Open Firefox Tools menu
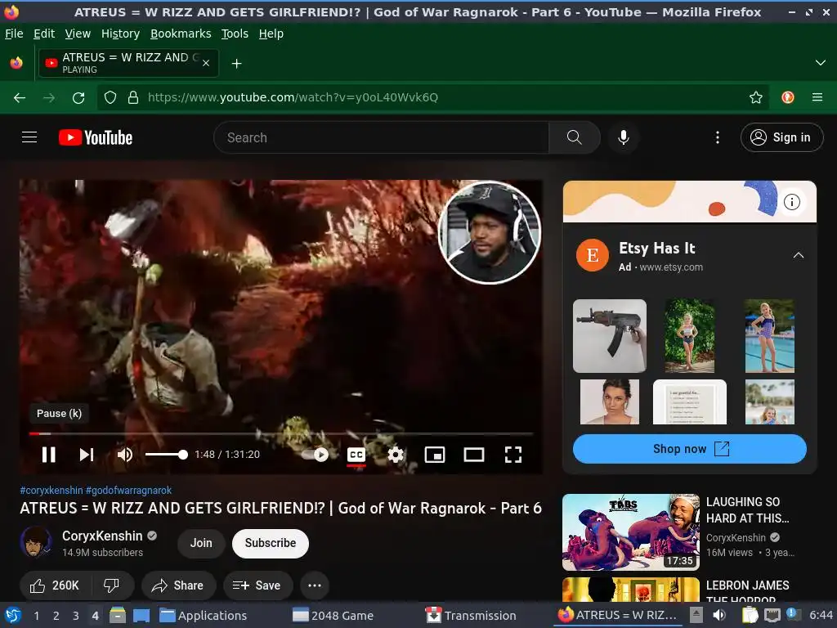Viewport: 837px width, 628px height. click(235, 34)
